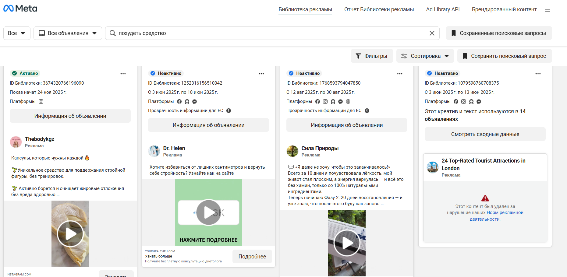Screen dimensions: 567x277
Task: Click Сохранить поисковый запрос button
Action: [x=504, y=56]
